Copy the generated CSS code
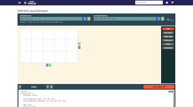The height and width of the screenshot is (107, 193). point(171,92)
